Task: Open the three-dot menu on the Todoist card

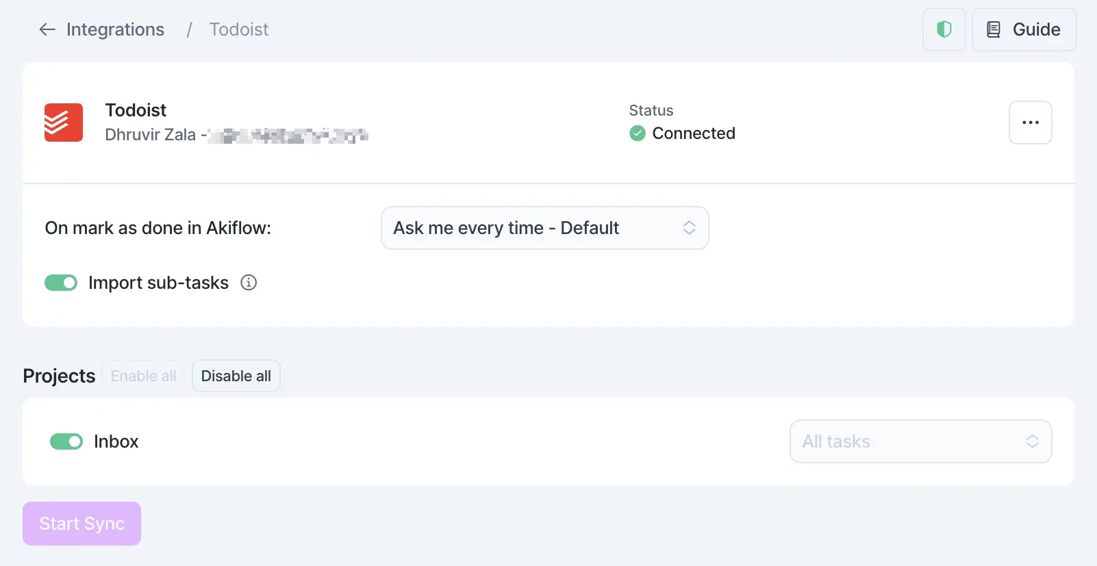Action: pos(1030,123)
